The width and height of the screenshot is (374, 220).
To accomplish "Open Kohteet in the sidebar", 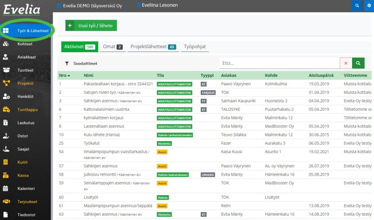I will (x=25, y=44).
